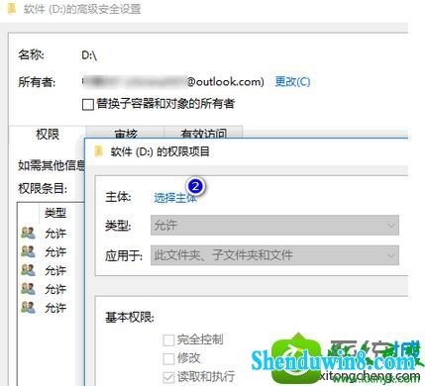Click the fourth user group icon in permission list

coord(28,289)
